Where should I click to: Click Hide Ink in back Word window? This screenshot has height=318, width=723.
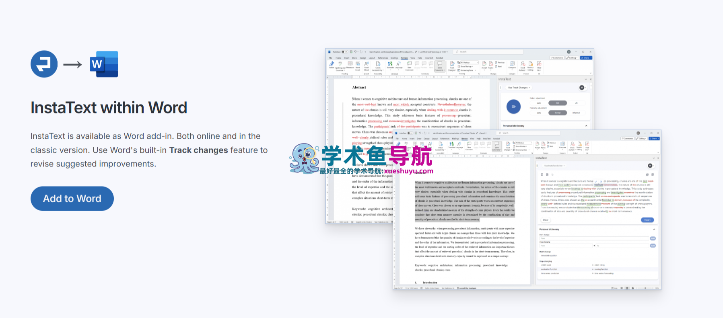(x=539, y=66)
